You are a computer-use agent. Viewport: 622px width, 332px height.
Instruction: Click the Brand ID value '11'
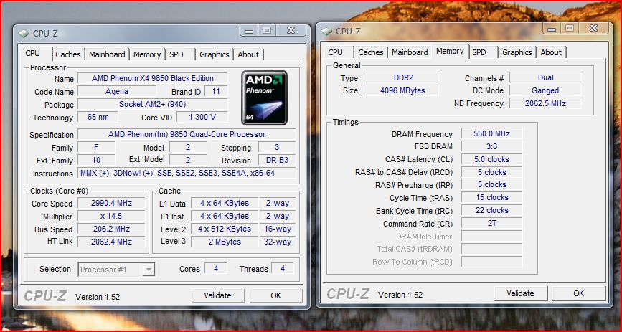pyautogui.click(x=216, y=91)
